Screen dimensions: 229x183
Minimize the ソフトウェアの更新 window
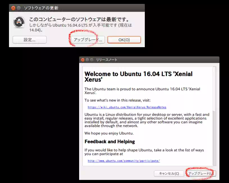coord(19,8)
